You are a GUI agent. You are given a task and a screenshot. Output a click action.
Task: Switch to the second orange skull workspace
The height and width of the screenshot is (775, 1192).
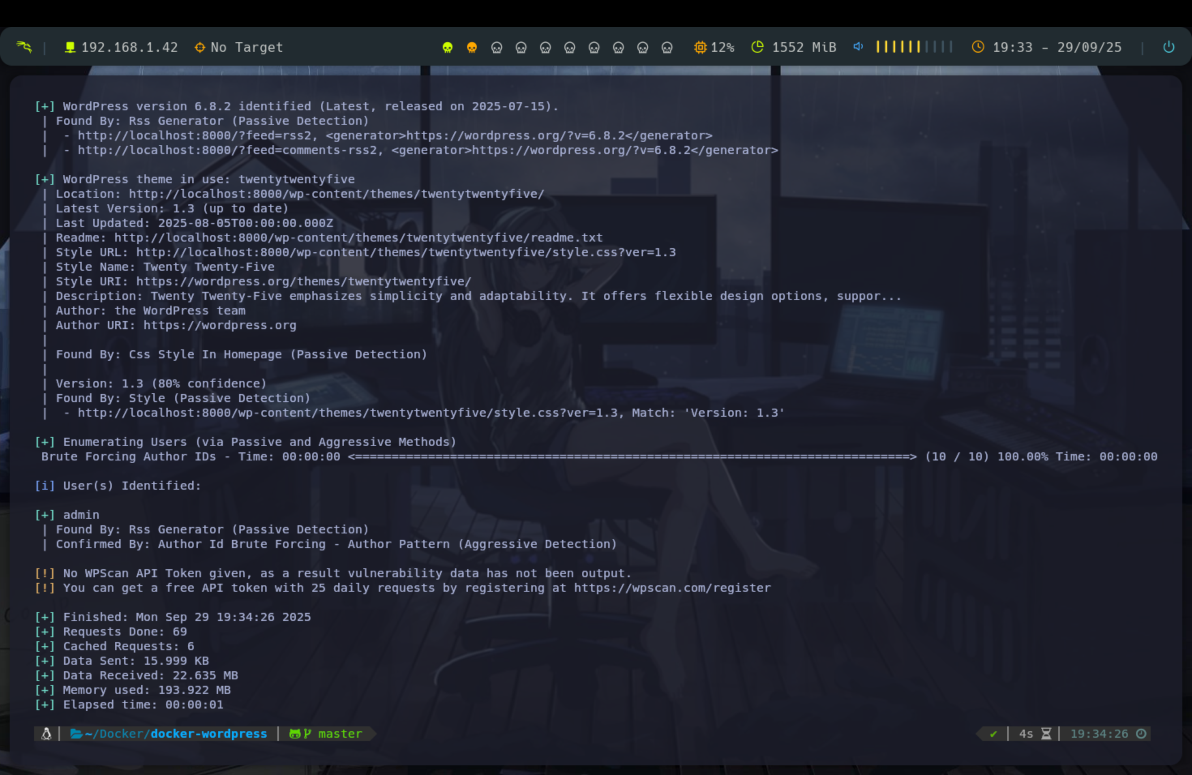(x=472, y=47)
